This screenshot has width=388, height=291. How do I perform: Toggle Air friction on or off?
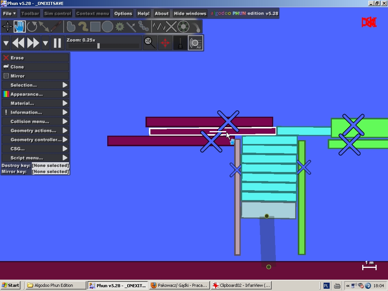196,43
